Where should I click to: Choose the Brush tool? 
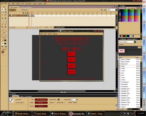(x=5, y=24)
